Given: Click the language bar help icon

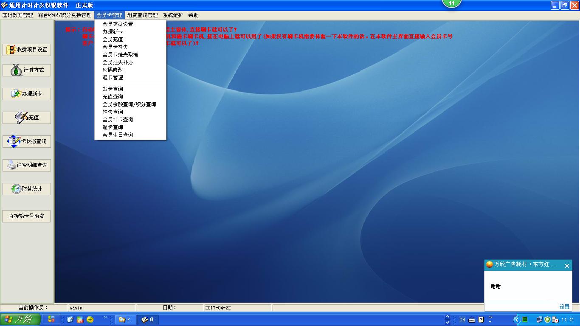Looking at the screenshot, I should coord(481,320).
